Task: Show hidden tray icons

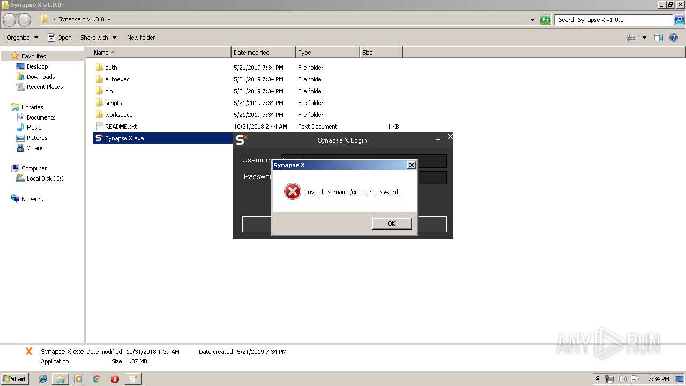Action: (x=598, y=378)
